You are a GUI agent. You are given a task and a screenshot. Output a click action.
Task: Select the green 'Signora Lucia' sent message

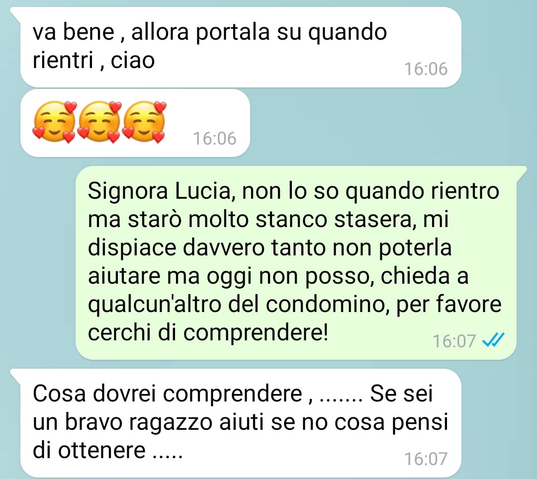pos(296,263)
